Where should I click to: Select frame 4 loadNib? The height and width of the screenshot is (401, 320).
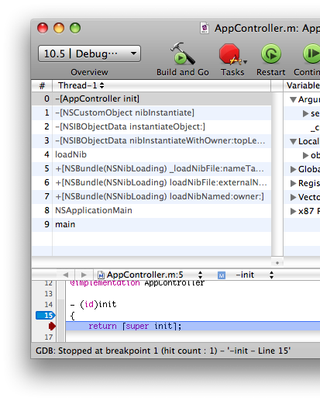151,154
